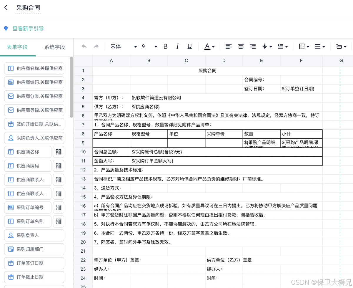This screenshot has width=353, height=288.
Task: Select column header D
Action: 224,61
